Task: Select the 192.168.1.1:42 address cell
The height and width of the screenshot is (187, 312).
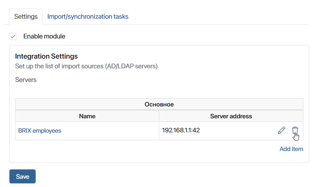Action: click(x=181, y=130)
